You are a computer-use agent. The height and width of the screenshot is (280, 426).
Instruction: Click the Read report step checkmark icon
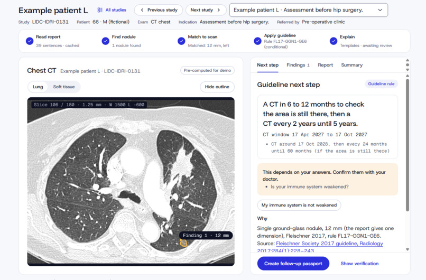pos(30,41)
